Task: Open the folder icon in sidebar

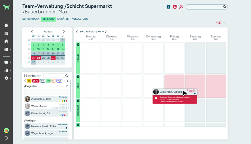Action: pos(6,62)
